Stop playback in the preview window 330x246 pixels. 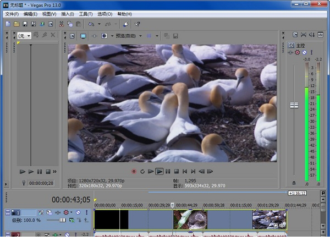177,172
